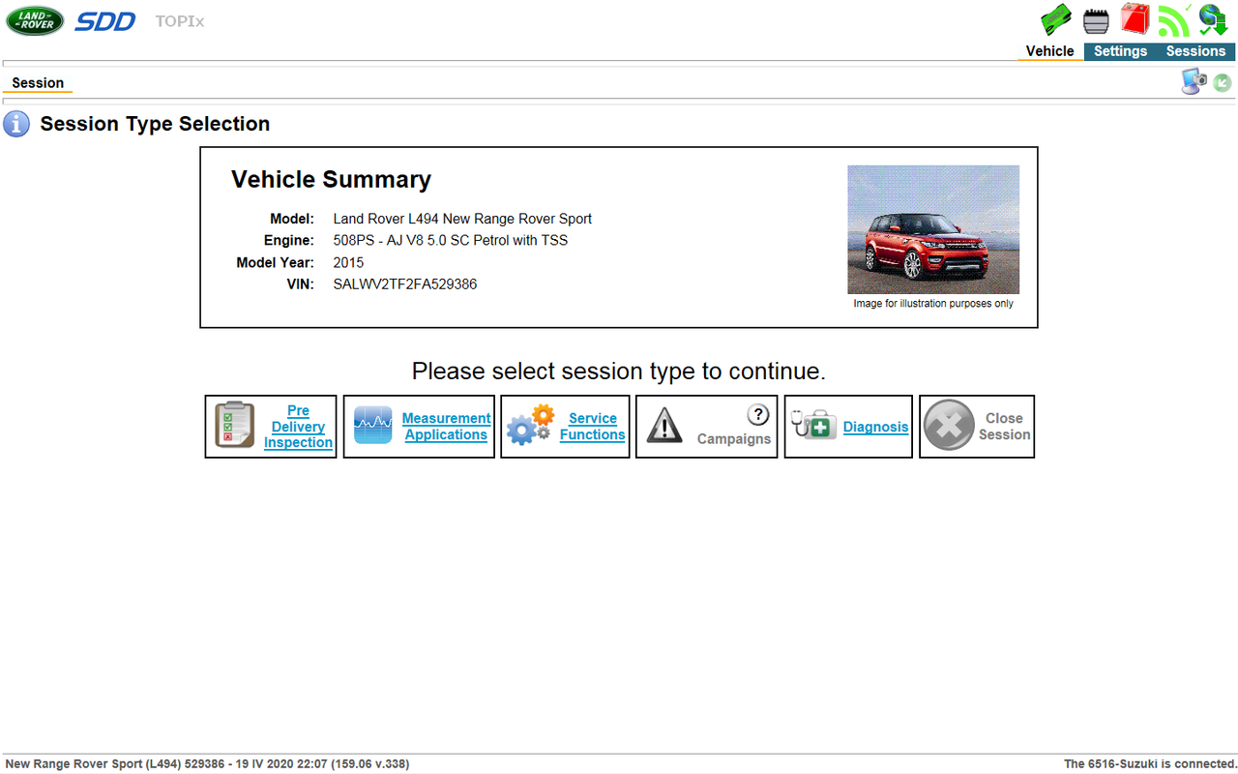The image size is (1238, 774).
Task: Click the Diagnosis first aid kit icon
Action: click(814, 425)
